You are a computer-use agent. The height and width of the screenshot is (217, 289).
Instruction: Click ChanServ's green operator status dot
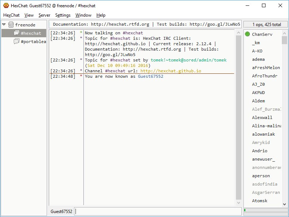pos(247,34)
